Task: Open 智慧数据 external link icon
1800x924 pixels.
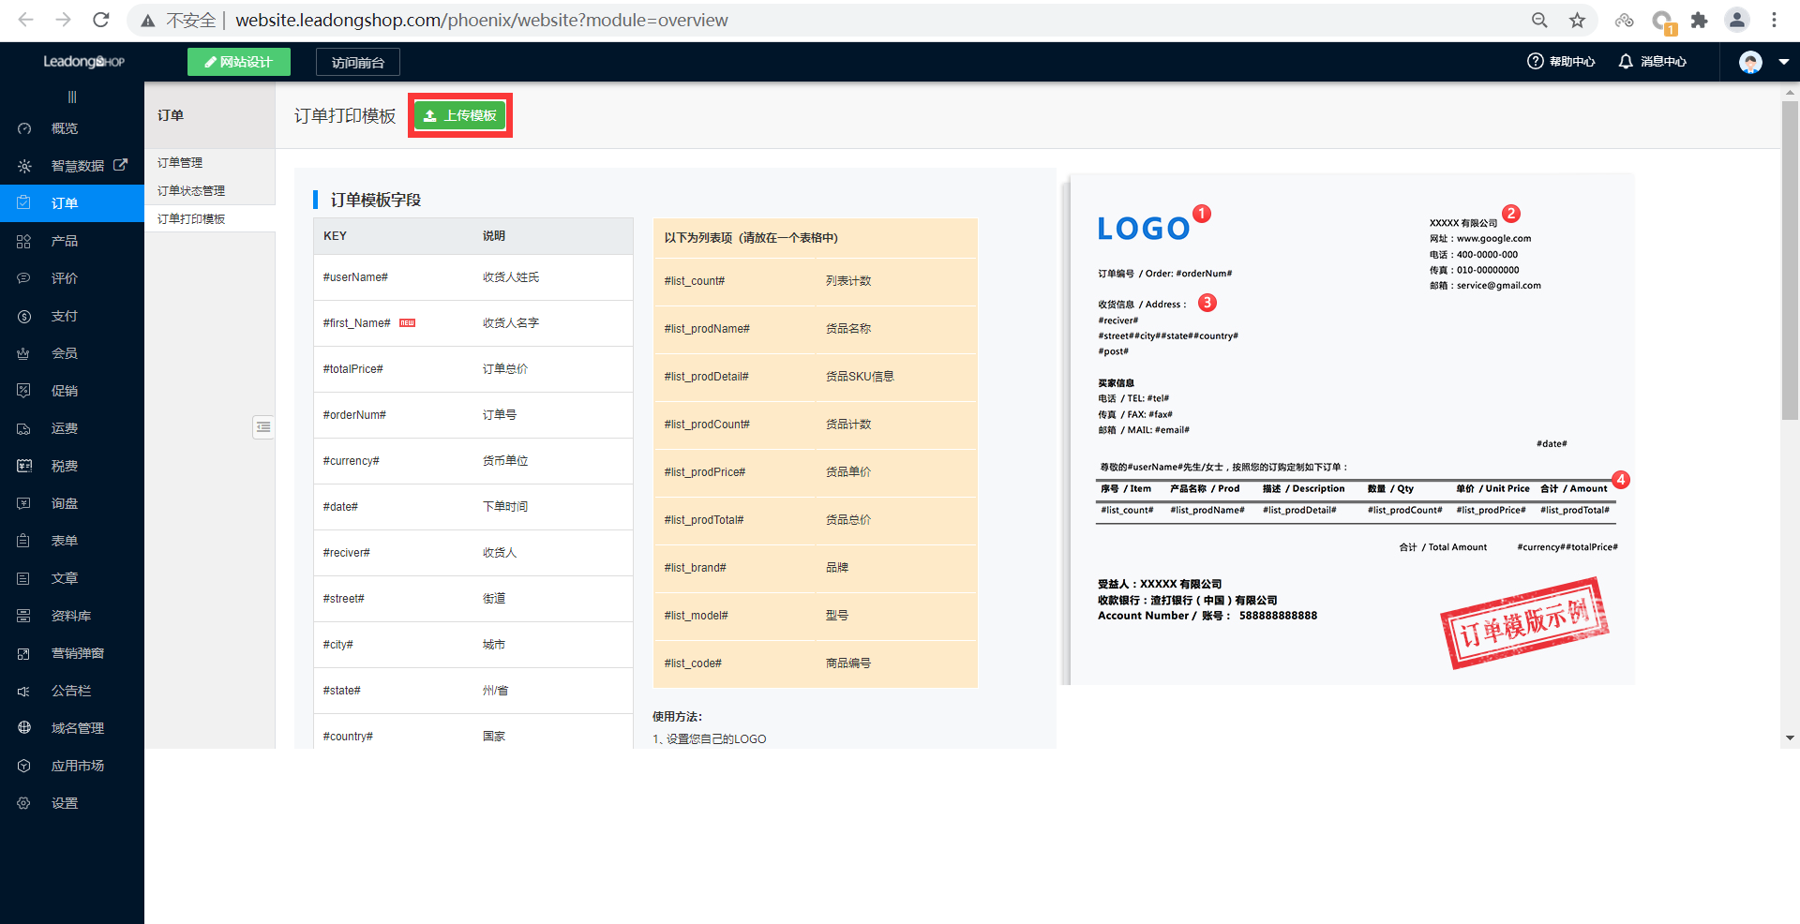Action: click(120, 165)
